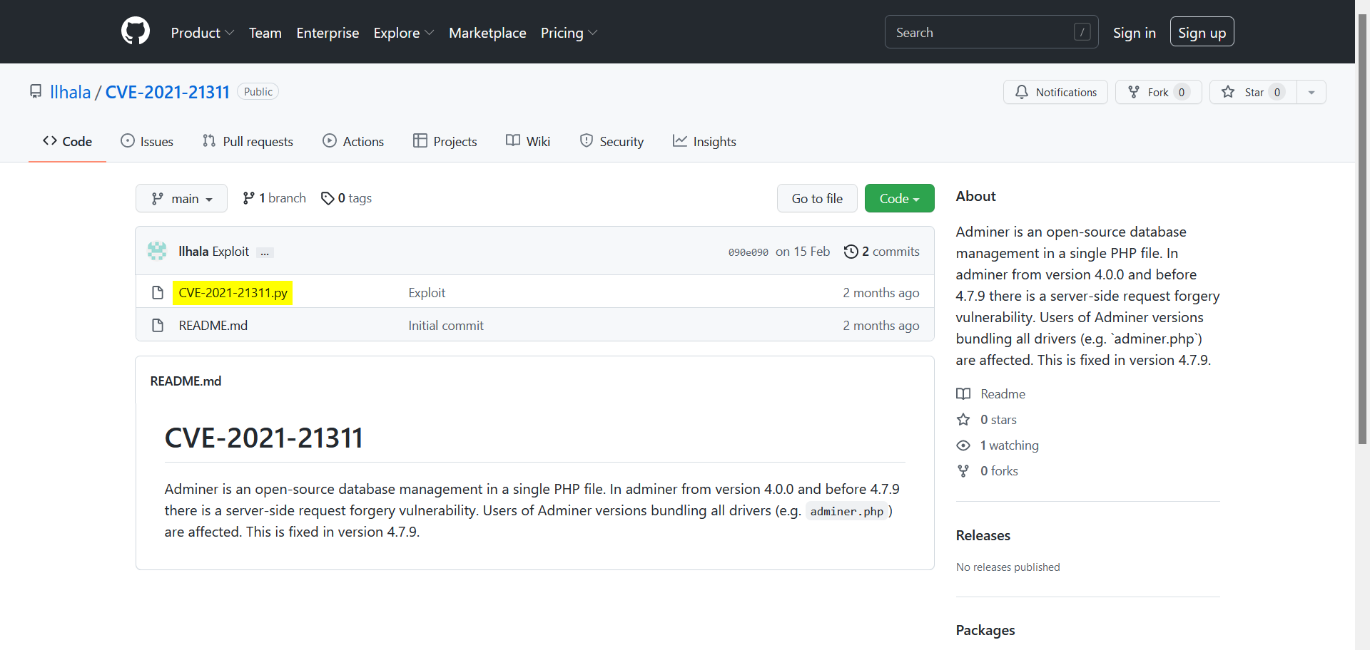1370x650 pixels.
Task: Open the CVE-2021-21311.py file
Action: coord(233,292)
